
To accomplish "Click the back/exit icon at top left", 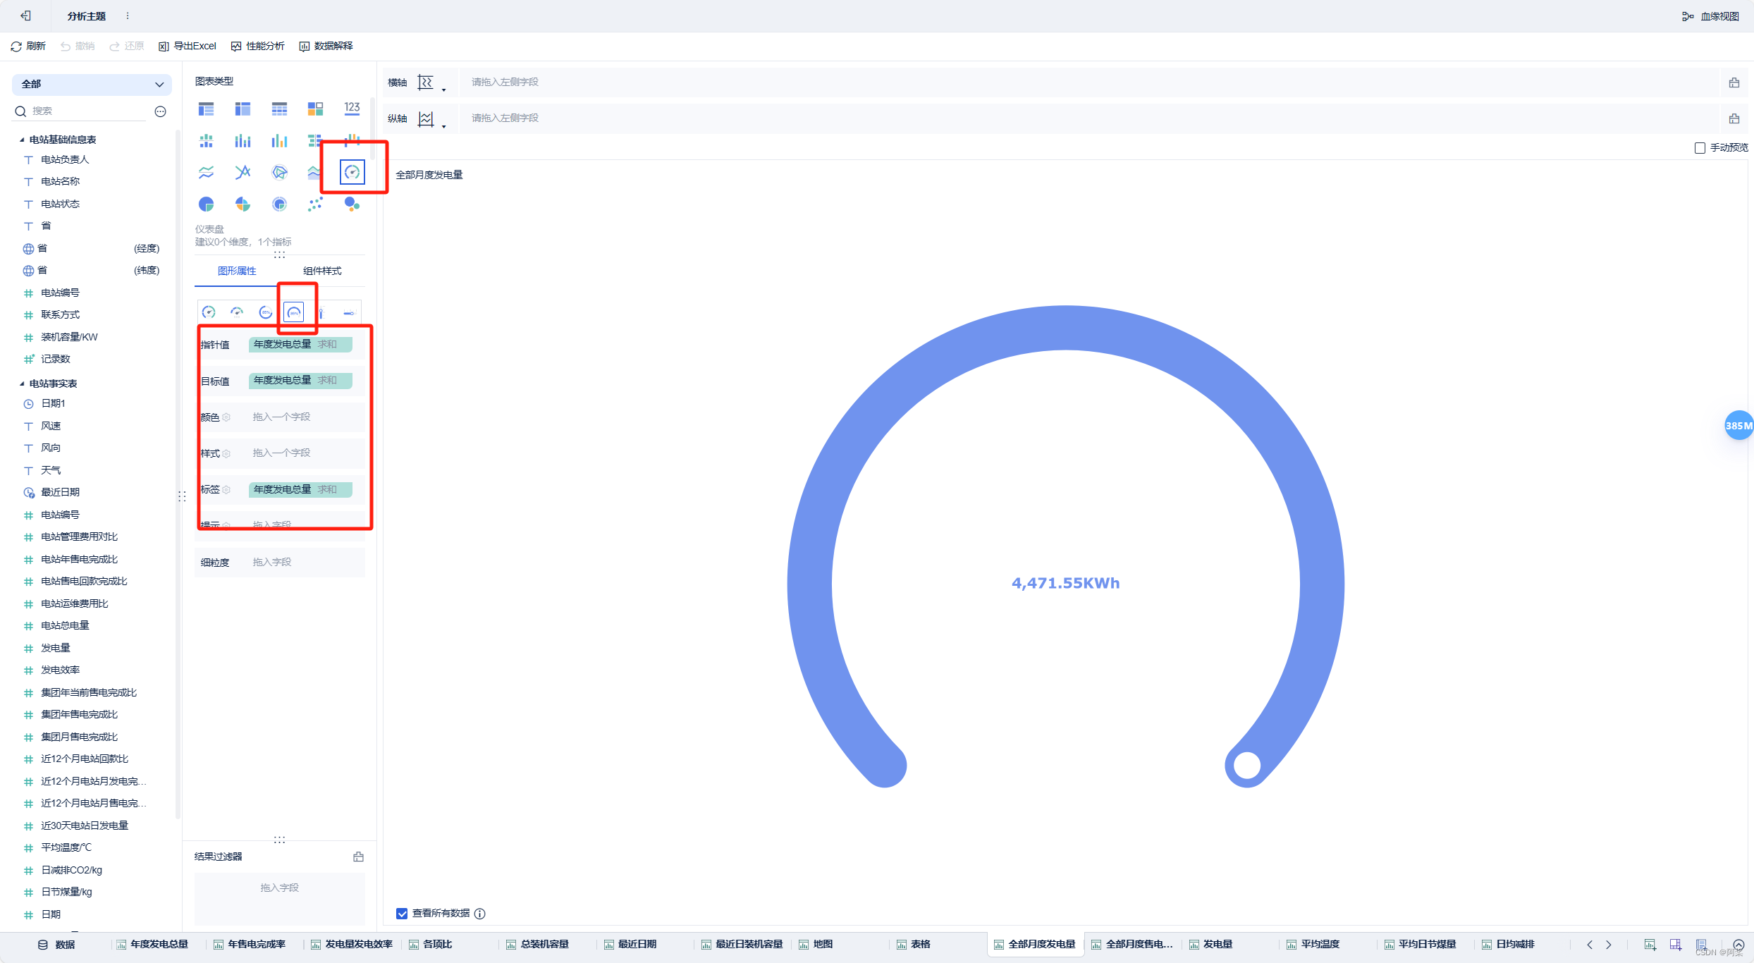I will [x=26, y=16].
